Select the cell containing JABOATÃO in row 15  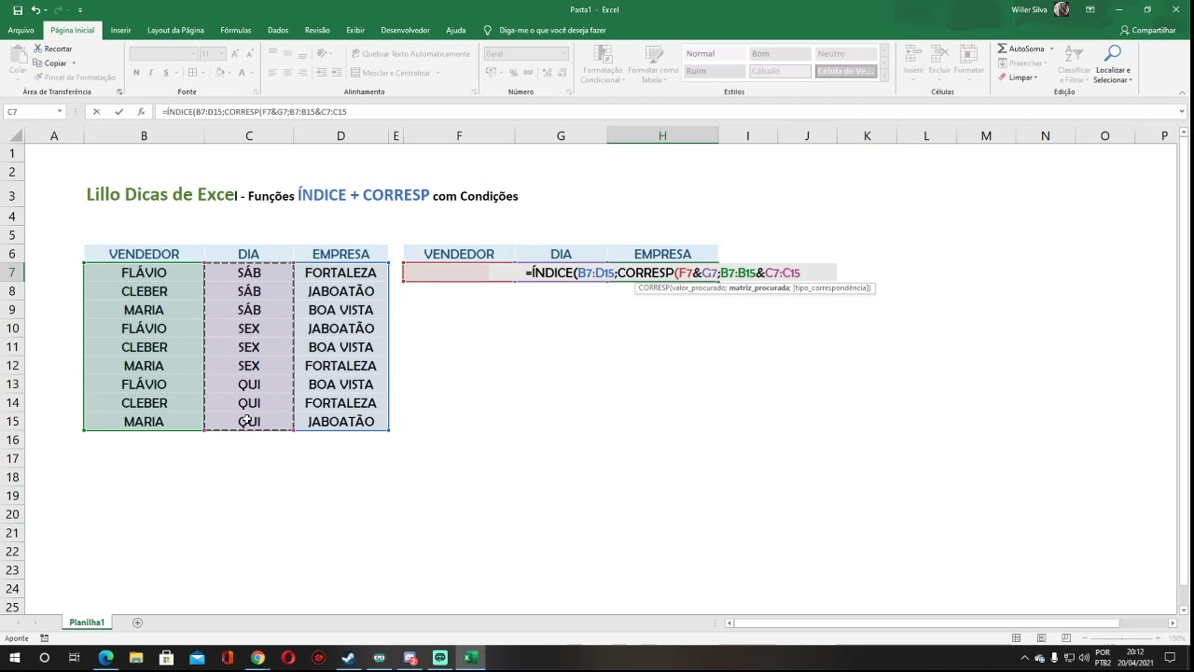pos(340,422)
